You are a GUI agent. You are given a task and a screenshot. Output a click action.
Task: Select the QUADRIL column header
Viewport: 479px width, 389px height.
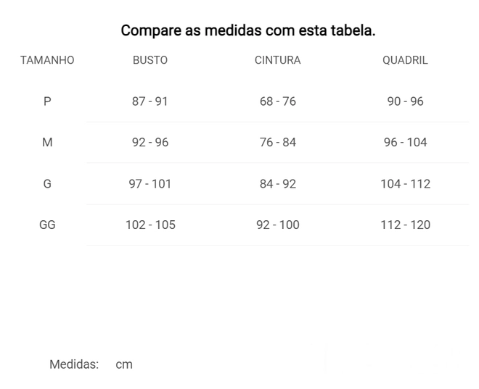[x=405, y=60]
